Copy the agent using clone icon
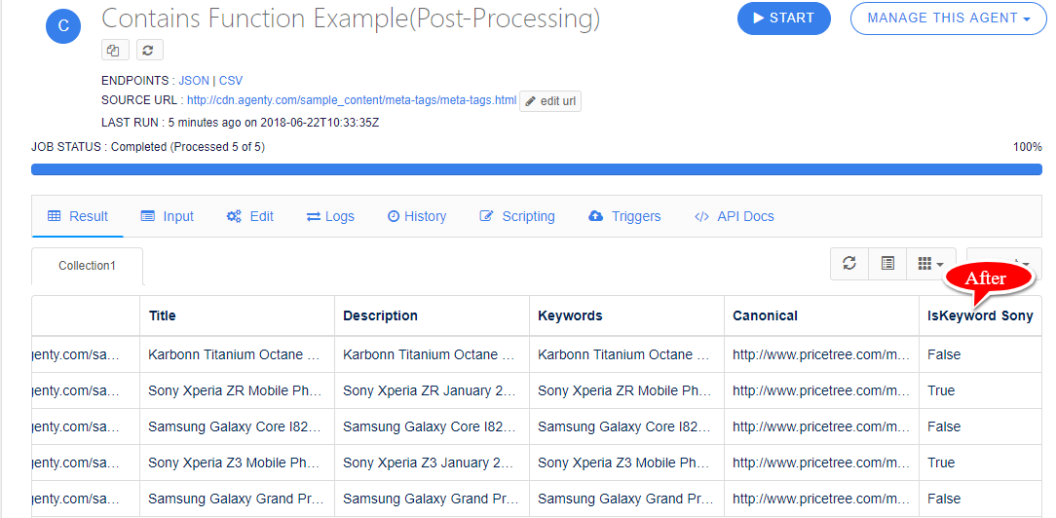 (x=114, y=50)
